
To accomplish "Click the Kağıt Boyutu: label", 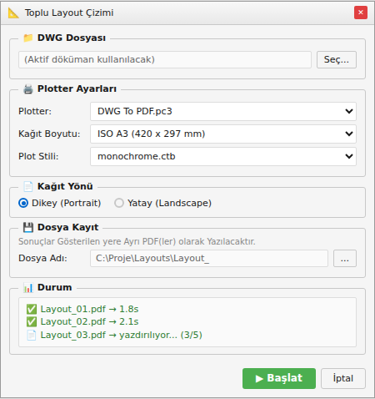I will coord(49,134).
